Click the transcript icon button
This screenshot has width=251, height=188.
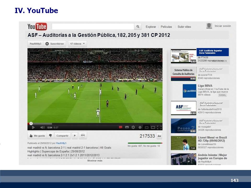[83, 136]
